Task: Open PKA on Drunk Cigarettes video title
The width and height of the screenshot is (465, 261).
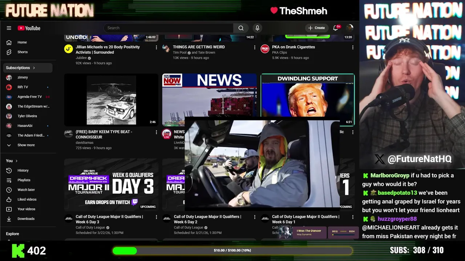Action: 294,47
